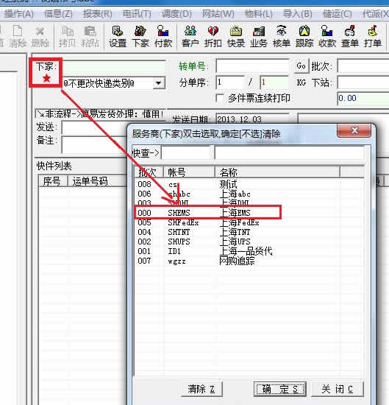Sort by the 名称 column header
This screenshot has height=405, width=389.
(277, 172)
